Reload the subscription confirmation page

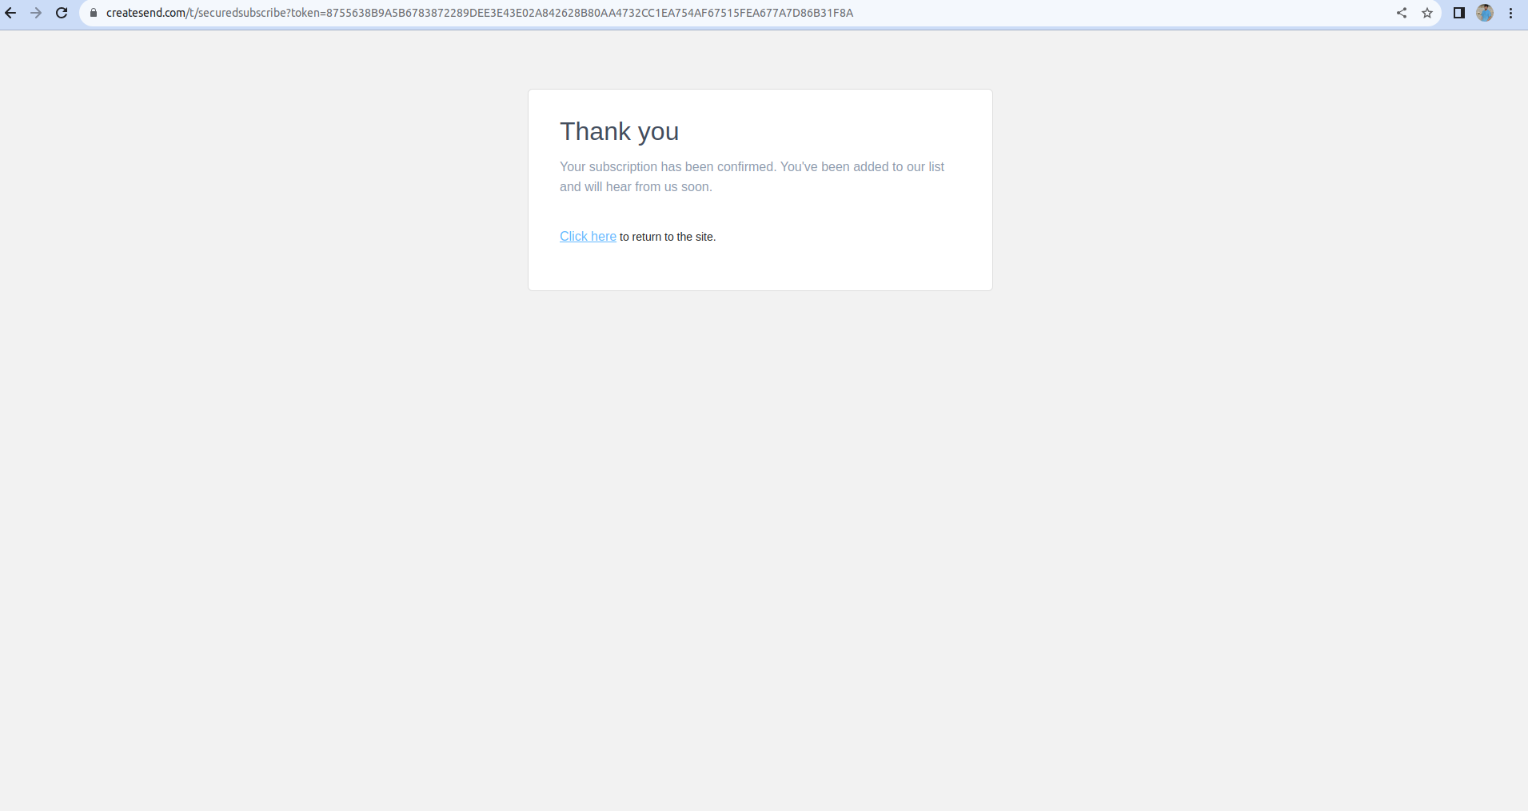pos(62,13)
